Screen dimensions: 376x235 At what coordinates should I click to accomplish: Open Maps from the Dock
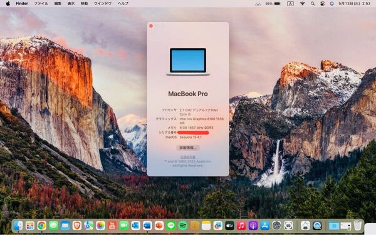click(x=89, y=226)
